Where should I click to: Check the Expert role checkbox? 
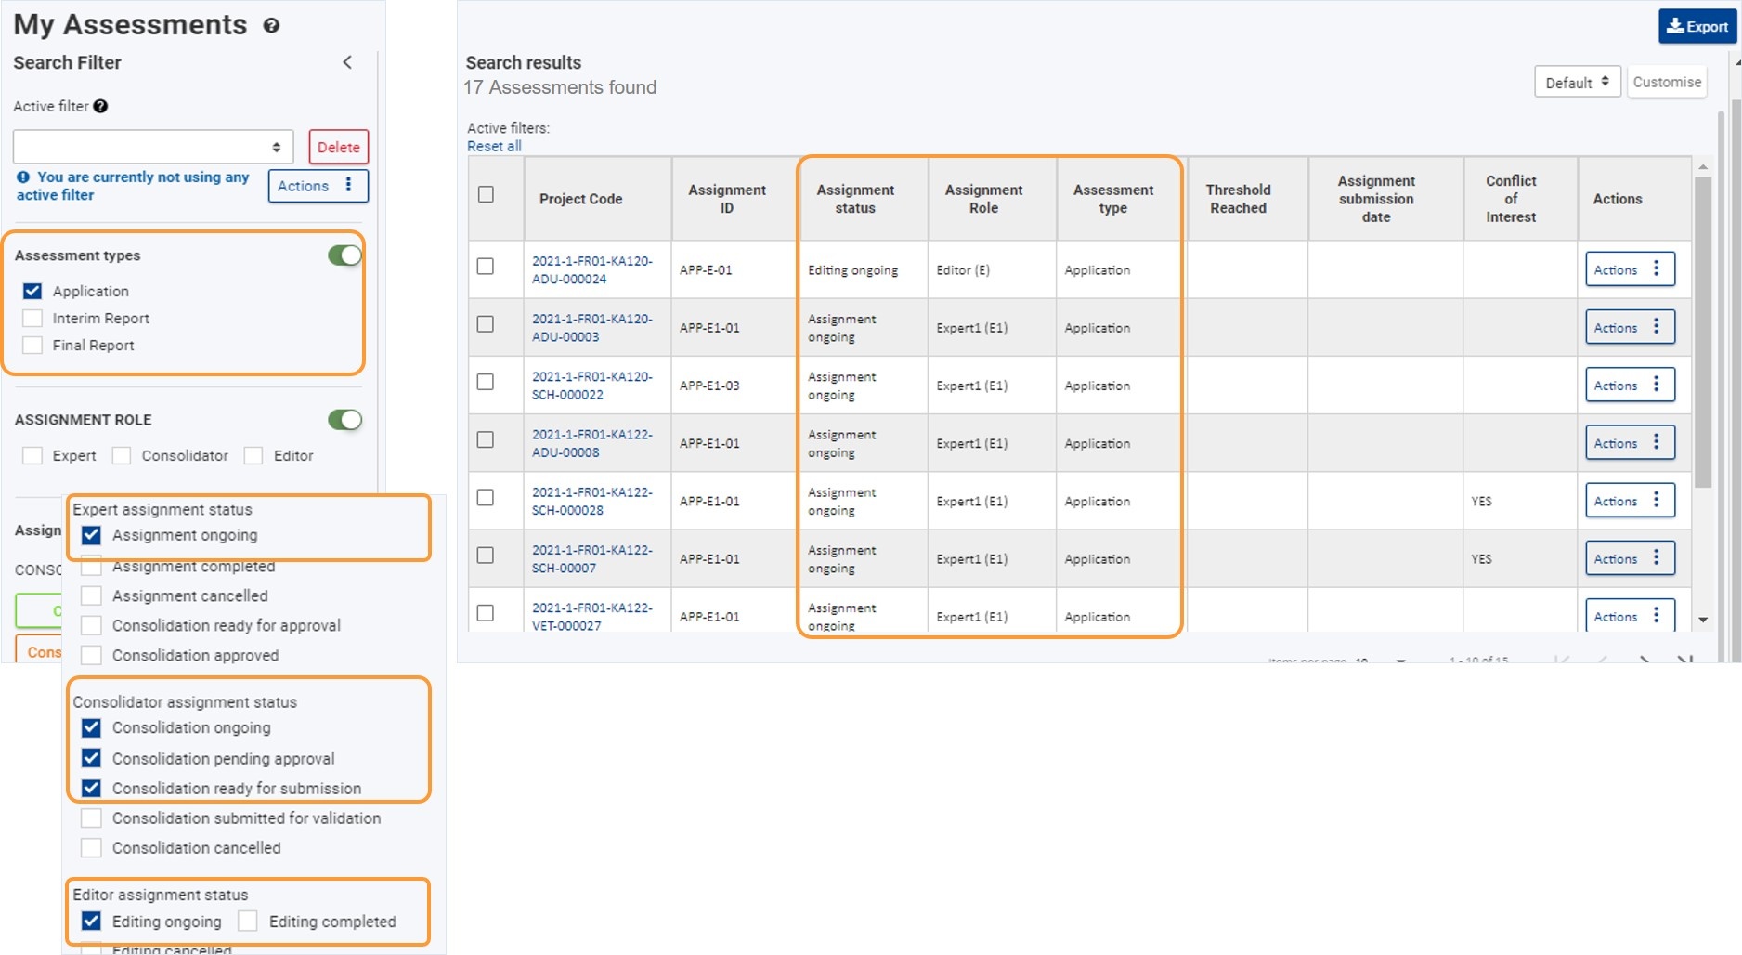pos(32,455)
